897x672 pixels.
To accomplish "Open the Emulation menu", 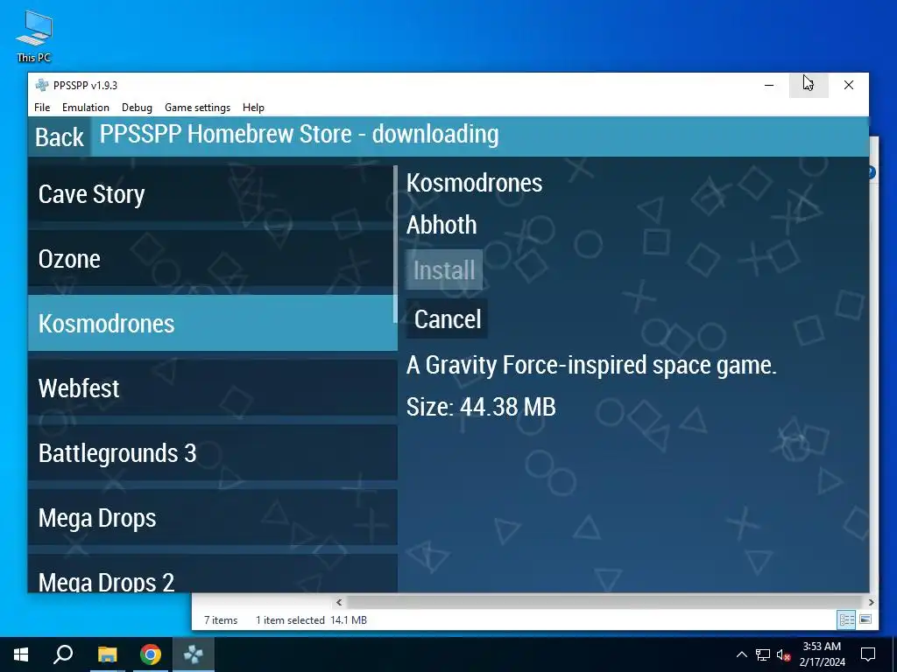I will click(x=86, y=108).
